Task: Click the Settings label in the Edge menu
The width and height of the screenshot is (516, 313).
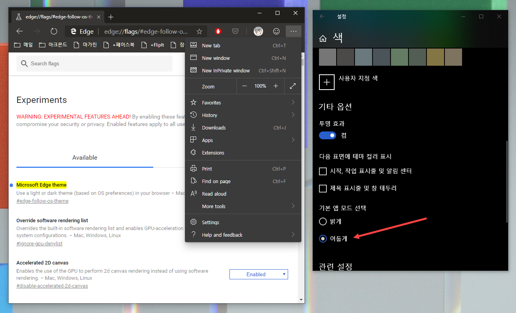Action: 211,223
